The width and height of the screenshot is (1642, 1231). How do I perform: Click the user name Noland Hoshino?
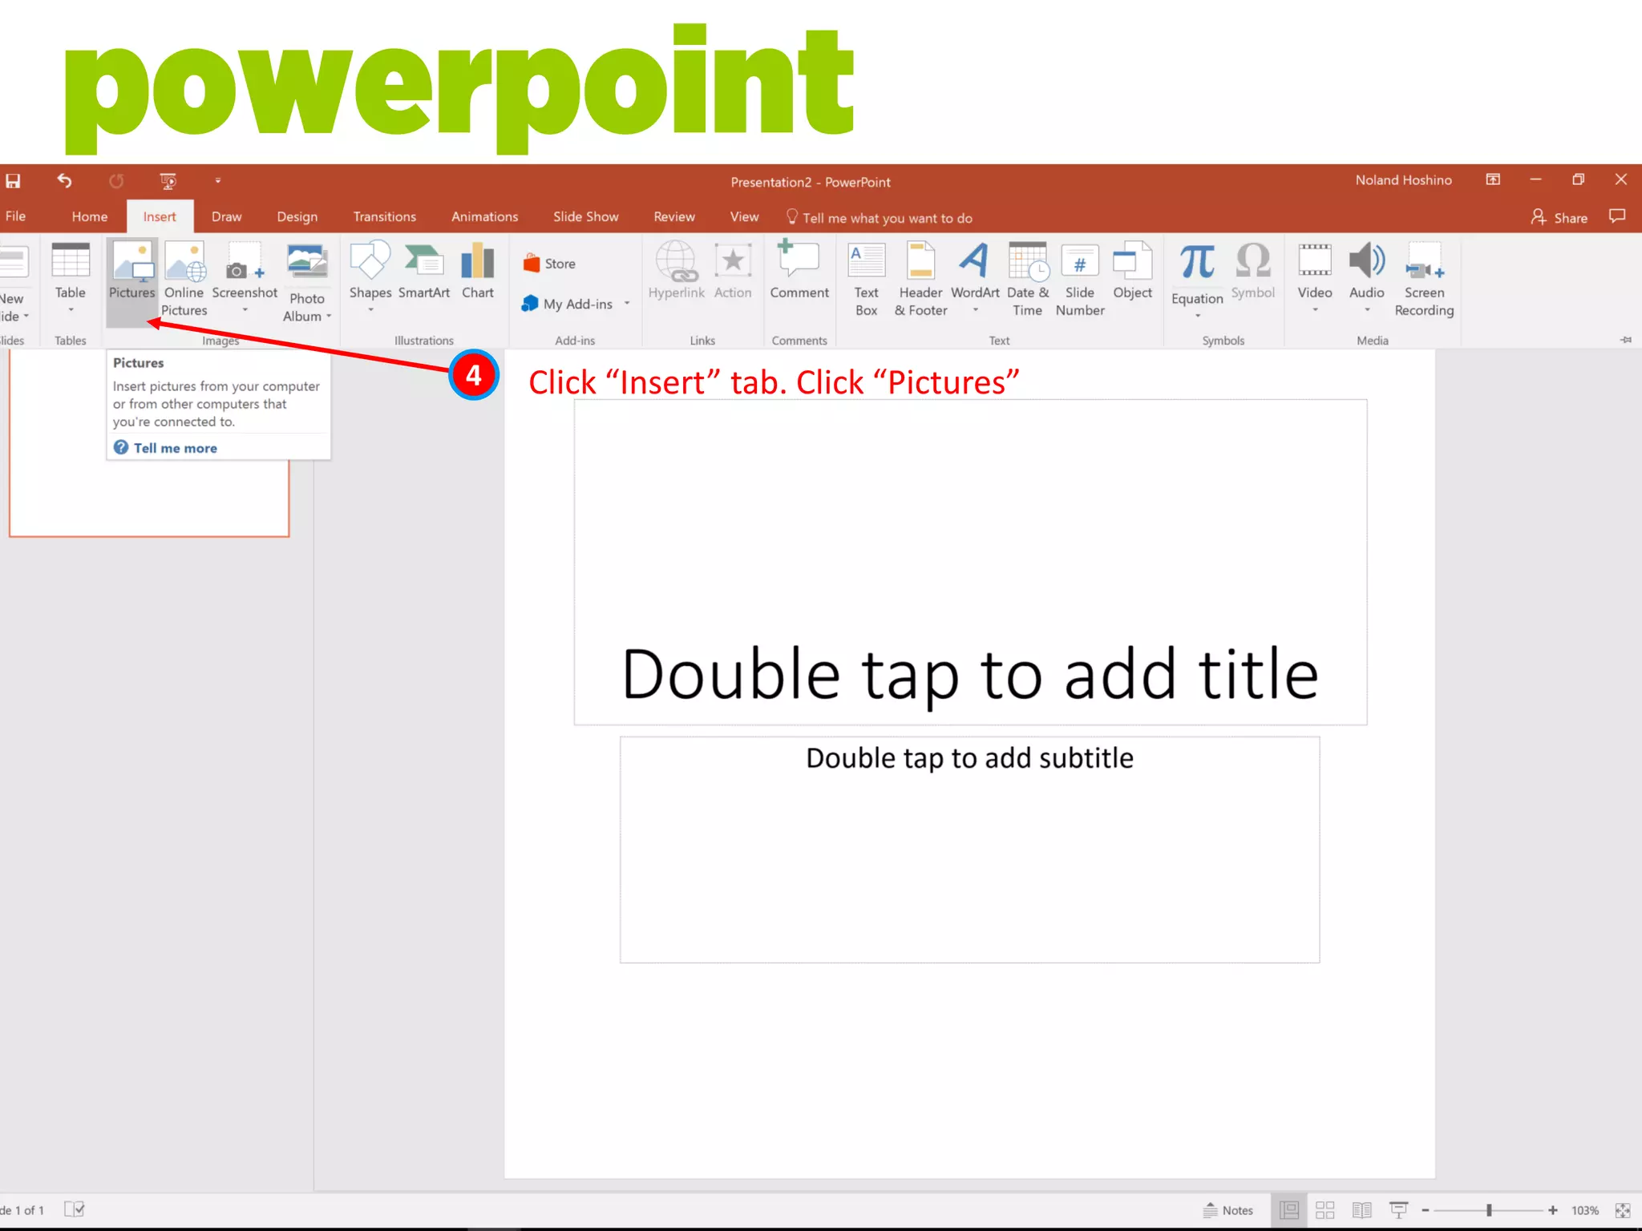pyautogui.click(x=1404, y=180)
